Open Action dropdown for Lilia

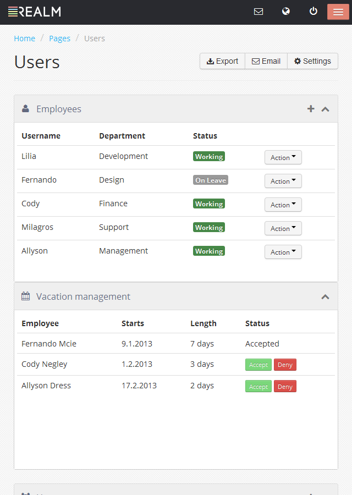click(x=283, y=157)
